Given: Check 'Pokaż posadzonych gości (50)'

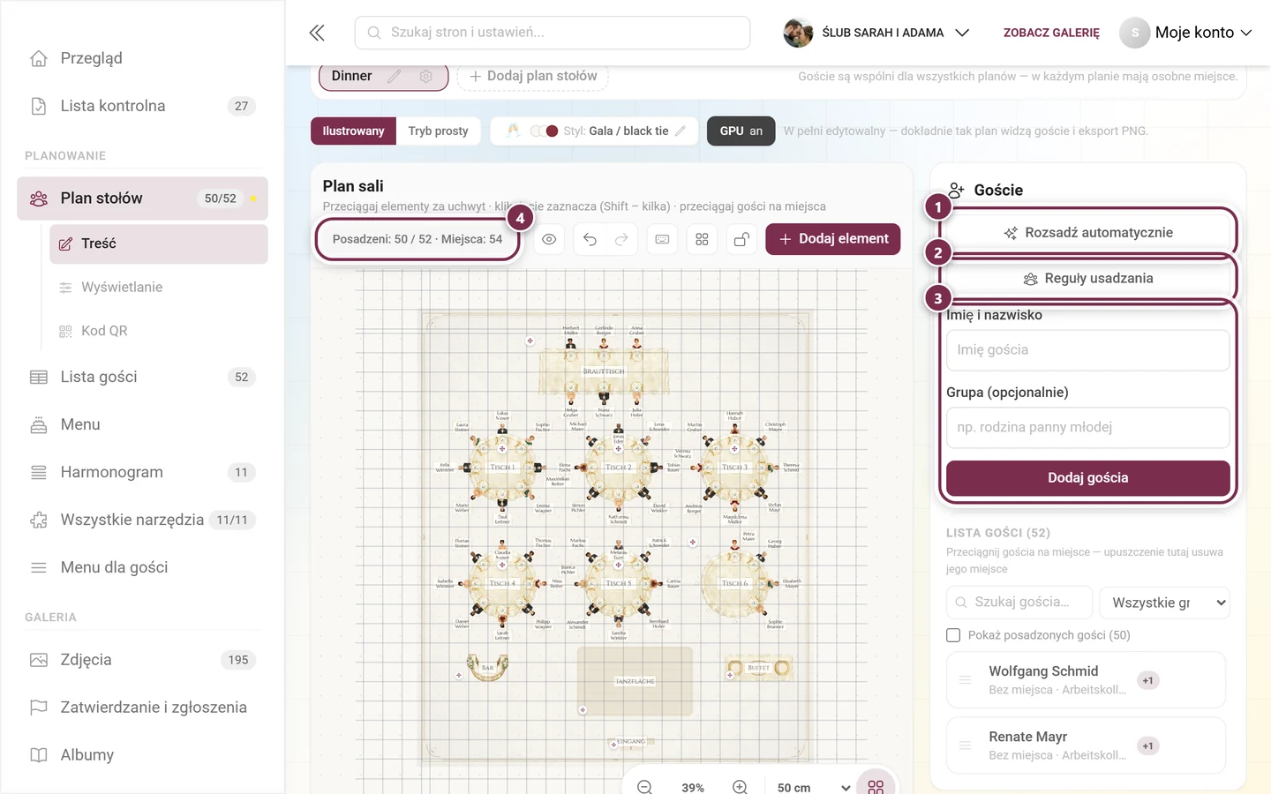Looking at the screenshot, I should [953, 635].
